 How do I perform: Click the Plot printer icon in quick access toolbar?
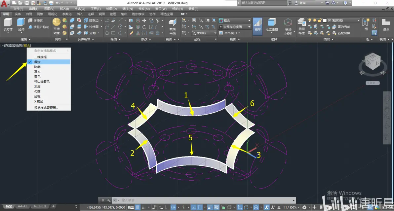tap(51, 3)
